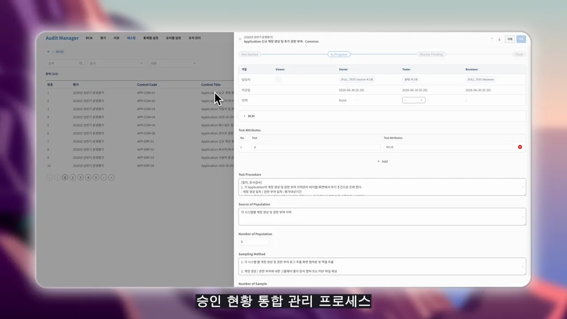
Task: Select the row with APP-COM-06
Action: [x=140, y=133]
